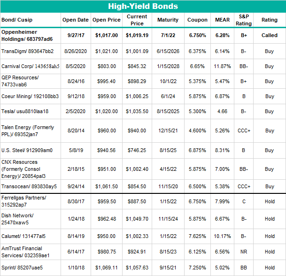Click the Carnival Corp/ 143658ah5 cell
Screen dimensions: 286x276
click(x=30, y=66)
